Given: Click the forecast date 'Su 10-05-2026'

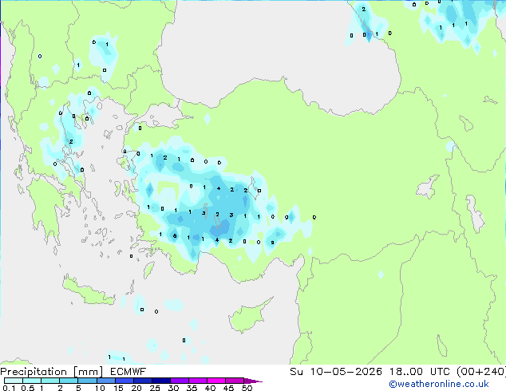Looking at the screenshot, I should tap(336, 372).
